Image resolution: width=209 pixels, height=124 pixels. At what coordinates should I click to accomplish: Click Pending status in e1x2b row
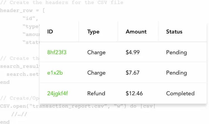tap(176, 73)
